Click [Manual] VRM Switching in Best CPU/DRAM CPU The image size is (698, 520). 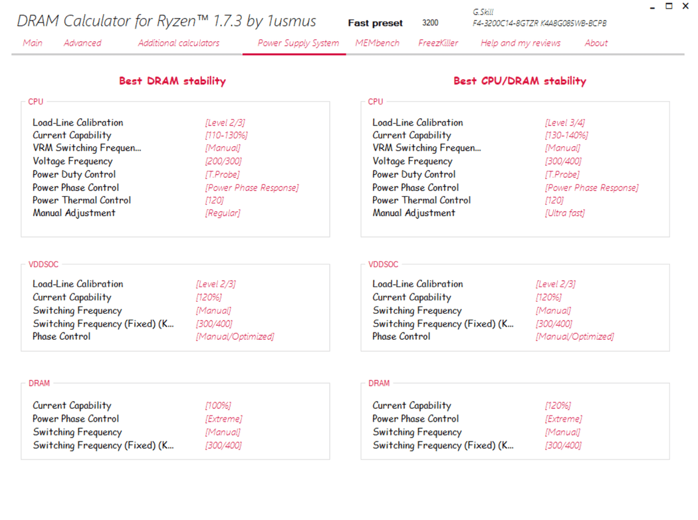tap(562, 148)
